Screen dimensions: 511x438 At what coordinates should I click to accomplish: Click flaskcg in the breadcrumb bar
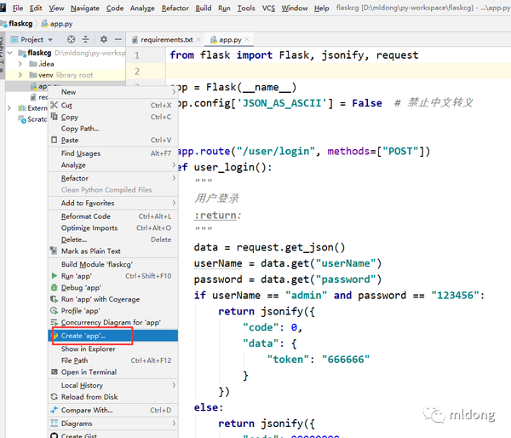[x=20, y=24]
